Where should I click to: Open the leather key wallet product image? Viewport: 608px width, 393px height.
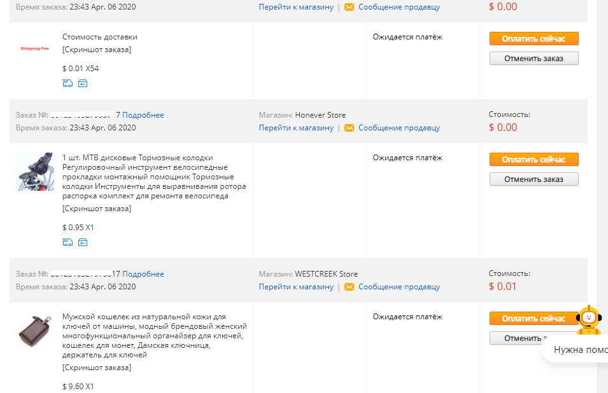35,330
